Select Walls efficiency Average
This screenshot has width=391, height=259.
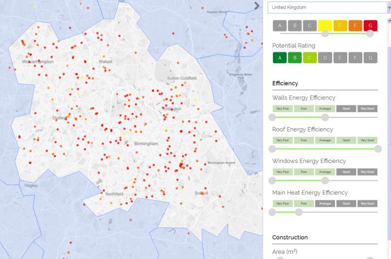(325, 109)
